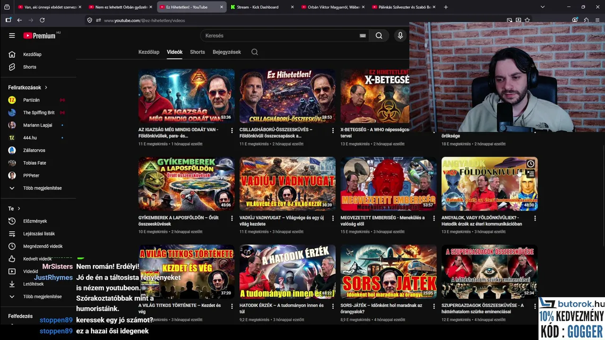Switch to channel Shorts tab
The height and width of the screenshot is (340, 605).
click(198, 52)
